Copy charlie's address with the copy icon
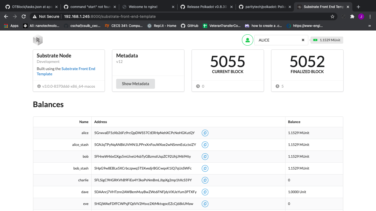Screen dimensions: 376x211 pos(205,180)
